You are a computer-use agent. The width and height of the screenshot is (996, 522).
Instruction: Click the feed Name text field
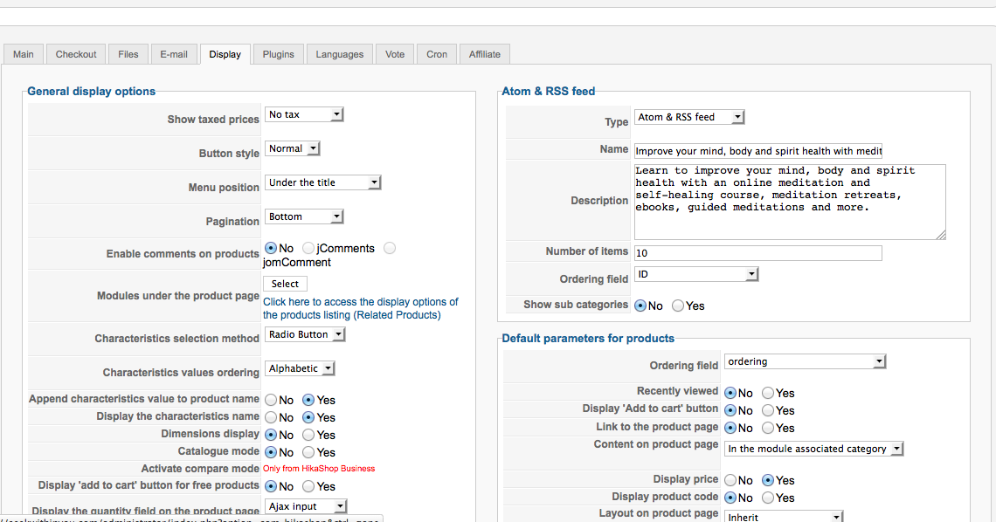pos(757,151)
